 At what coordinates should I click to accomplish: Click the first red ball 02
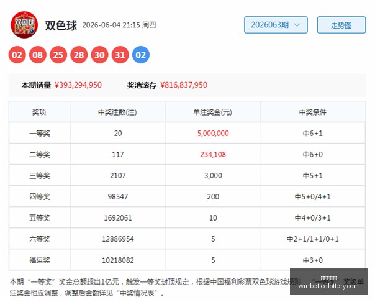[17, 55]
